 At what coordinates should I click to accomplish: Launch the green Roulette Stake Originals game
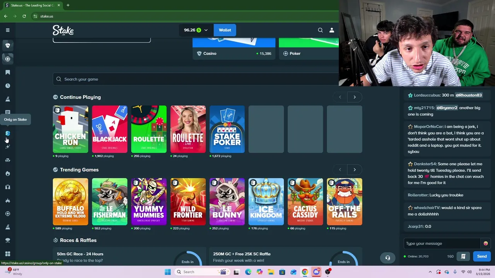[149, 129]
